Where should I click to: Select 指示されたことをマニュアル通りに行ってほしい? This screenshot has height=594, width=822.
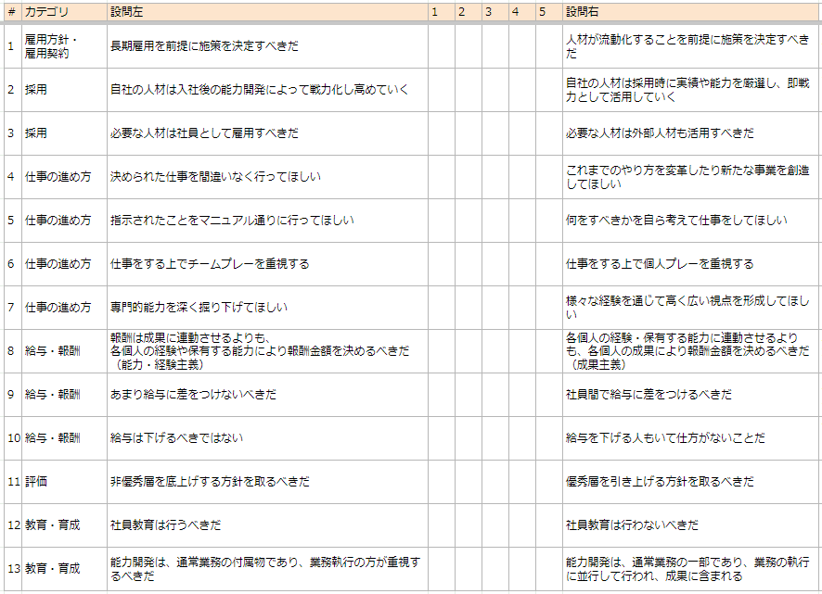tap(267, 220)
